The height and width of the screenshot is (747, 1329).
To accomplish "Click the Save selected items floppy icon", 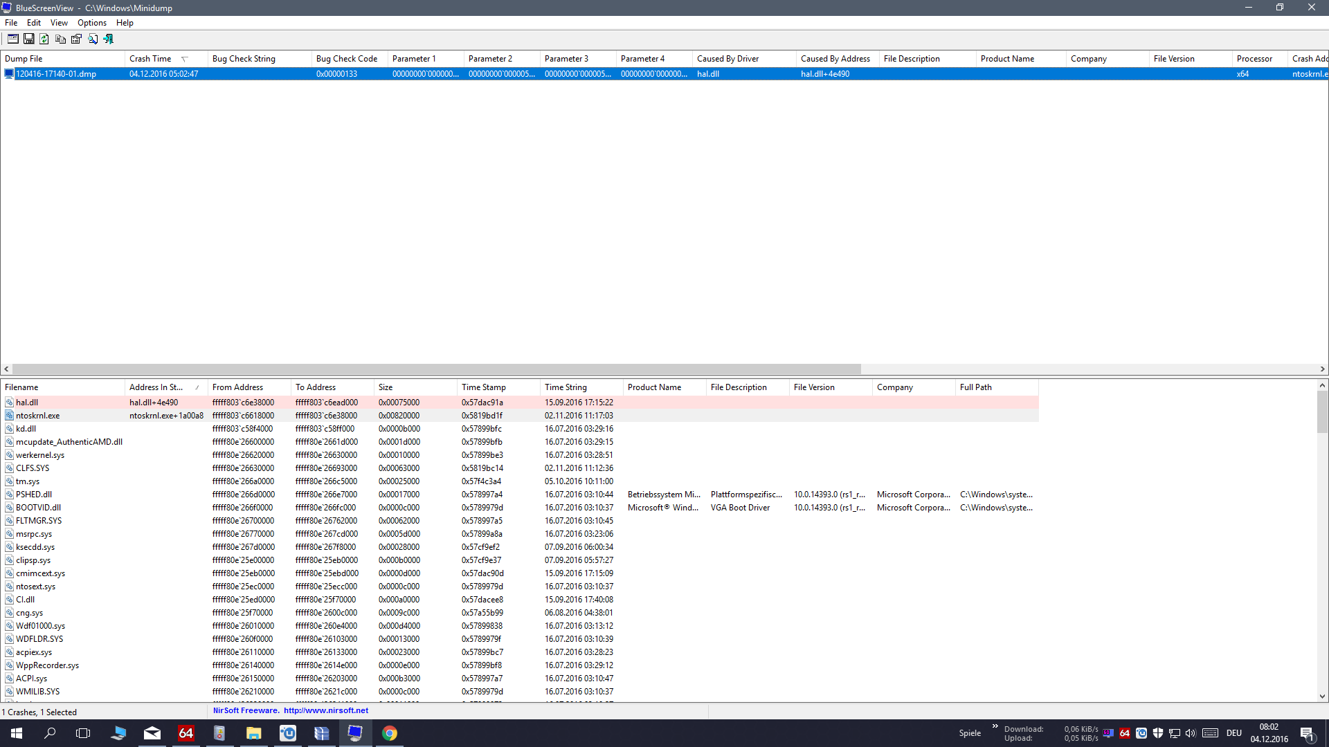I will (29, 39).
